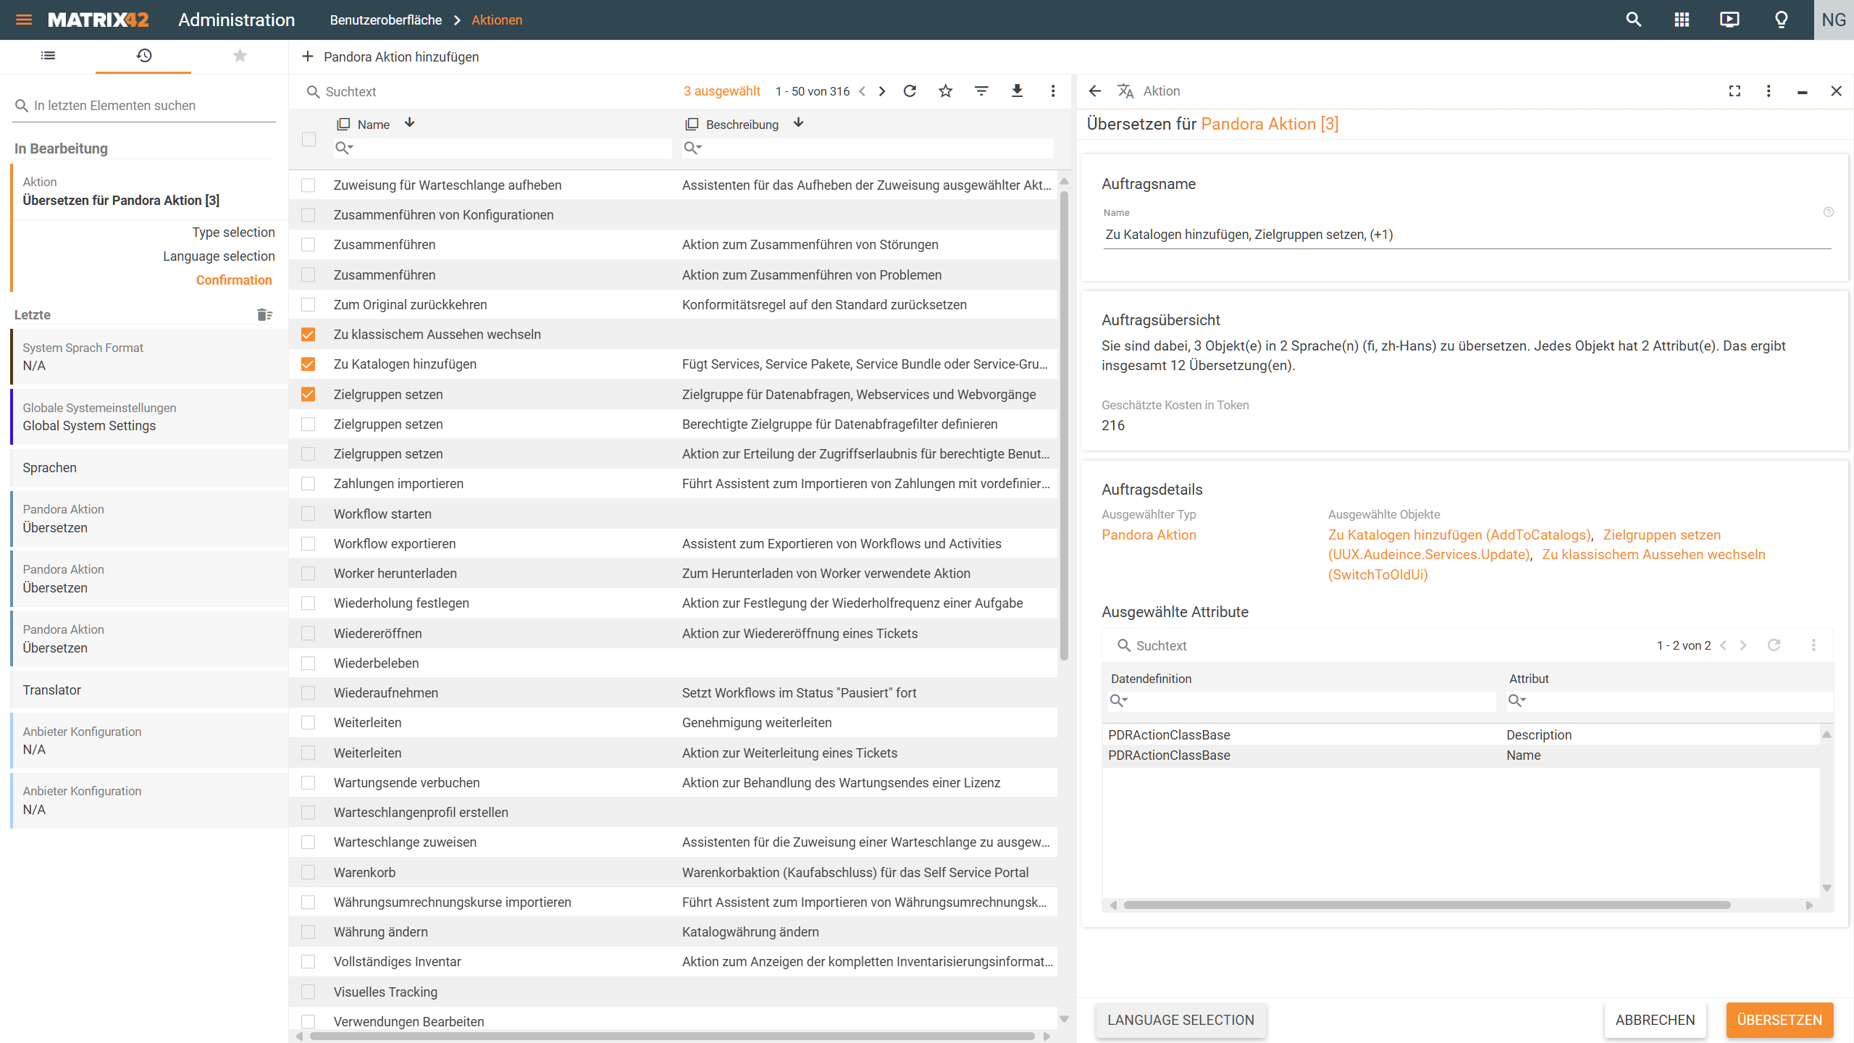Click the global search magnifier icon
The width and height of the screenshot is (1854, 1043).
point(1633,20)
